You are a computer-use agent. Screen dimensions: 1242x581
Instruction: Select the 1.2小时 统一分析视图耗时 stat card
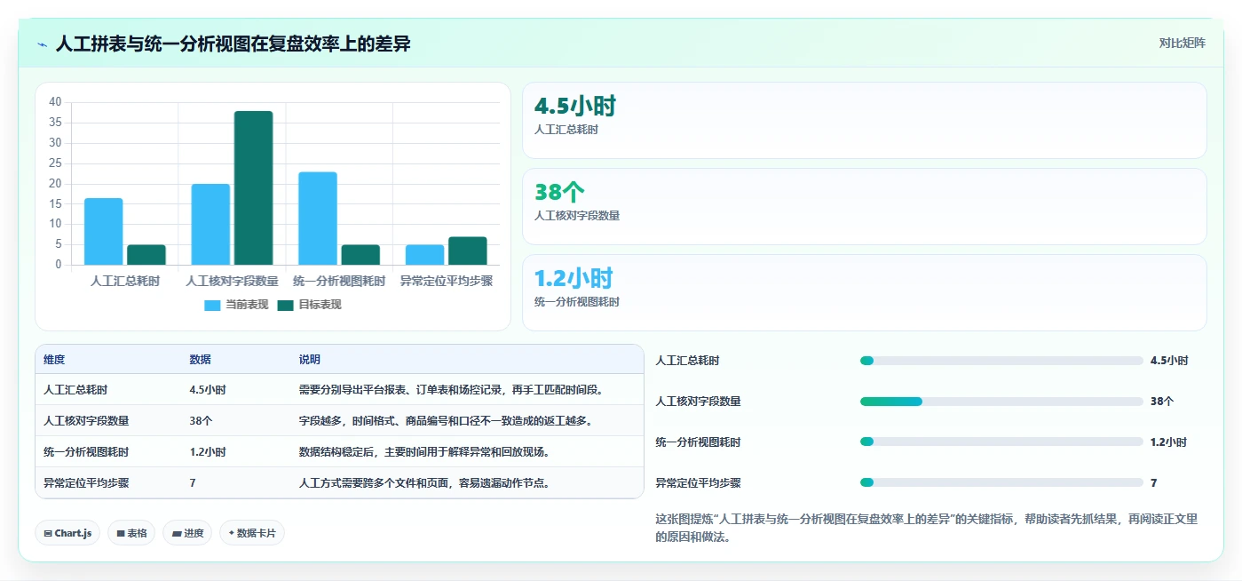click(865, 292)
